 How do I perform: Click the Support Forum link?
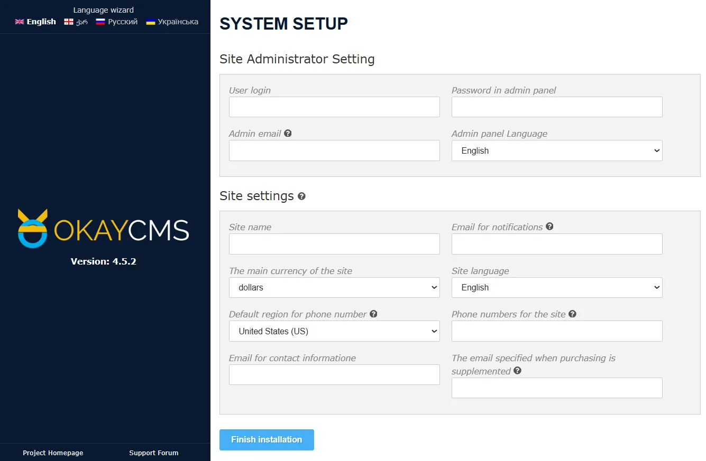[153, 453]
